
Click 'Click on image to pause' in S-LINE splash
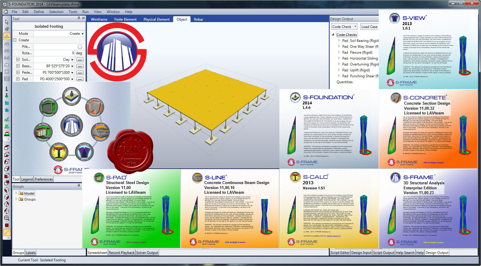click(235, 242)
